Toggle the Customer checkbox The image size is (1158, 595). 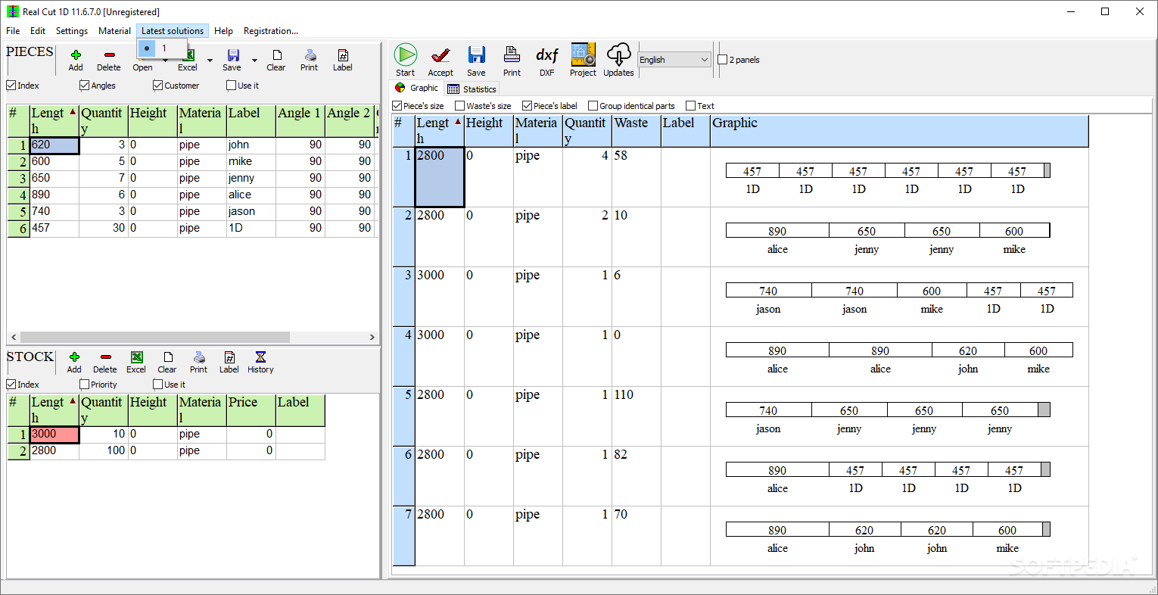click(158, 86)
